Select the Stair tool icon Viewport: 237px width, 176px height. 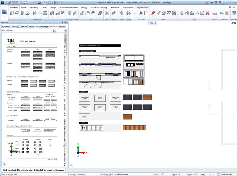click(107, 13)
